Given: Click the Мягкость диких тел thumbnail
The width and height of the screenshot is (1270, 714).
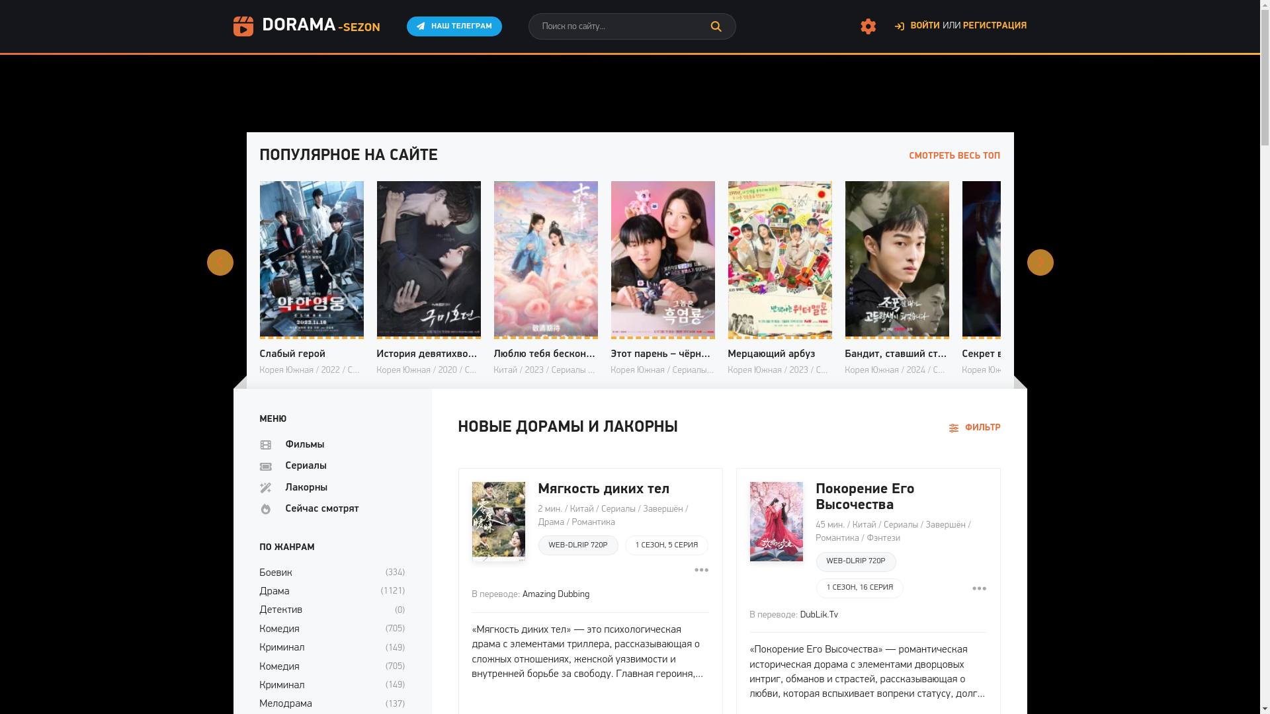Looking at the screenshot, I should pyautogui.click(x=499, y=522).
